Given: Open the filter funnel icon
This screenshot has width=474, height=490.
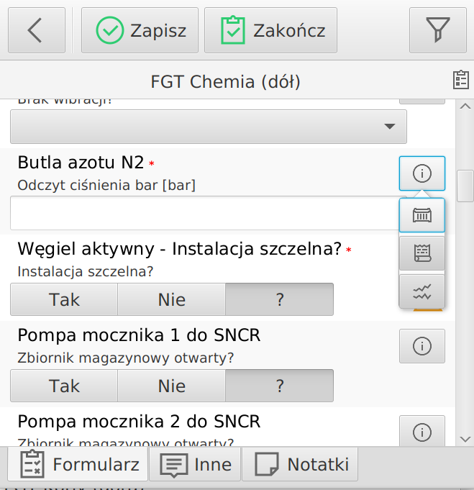Looking at the screenshot, I should [438, 30].
